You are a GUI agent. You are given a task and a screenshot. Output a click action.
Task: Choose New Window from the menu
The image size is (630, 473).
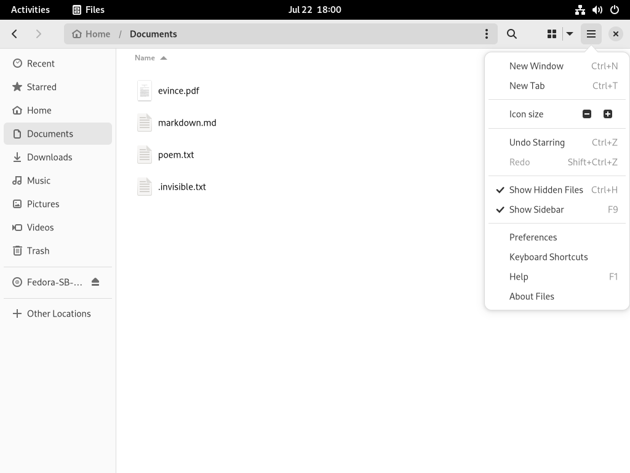(x=557, y=66)
